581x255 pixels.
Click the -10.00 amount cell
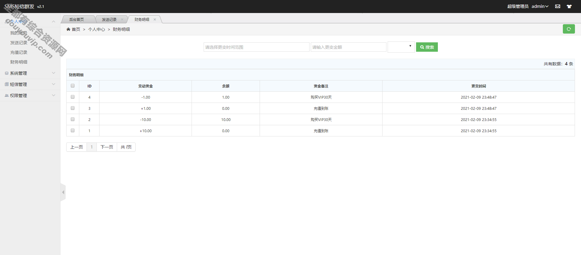146,120
